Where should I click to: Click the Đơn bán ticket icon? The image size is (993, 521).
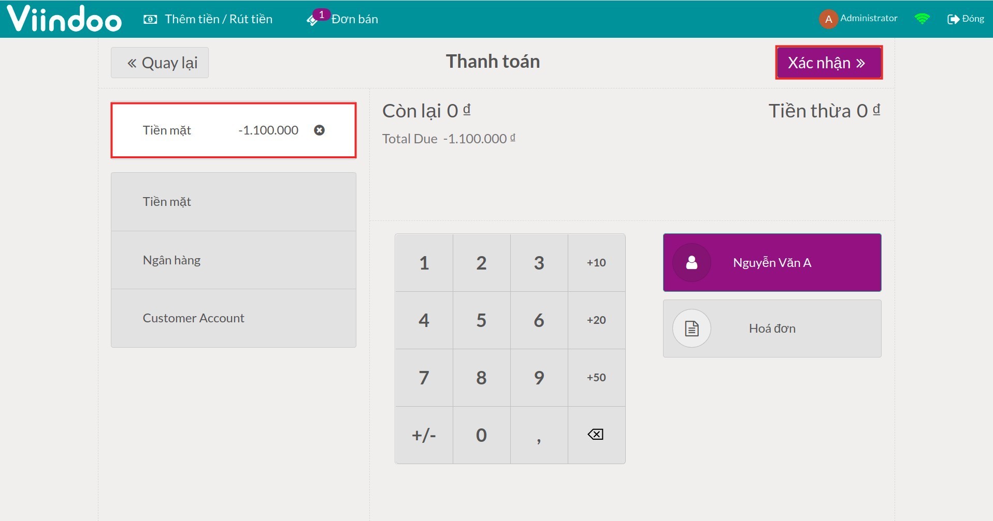click(312, 20)
